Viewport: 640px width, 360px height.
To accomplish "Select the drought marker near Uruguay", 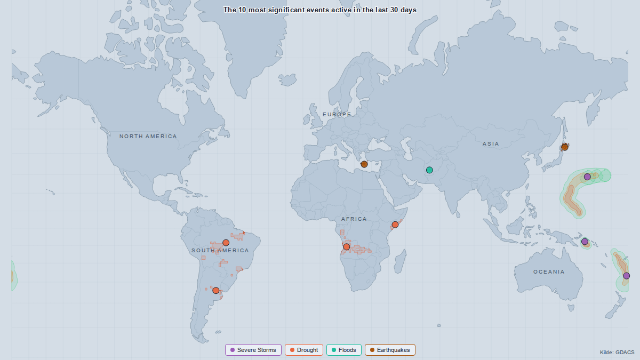I will (x=215, y=291).
